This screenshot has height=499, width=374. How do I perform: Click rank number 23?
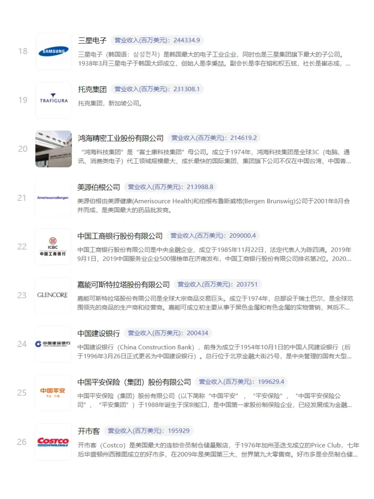pos(22,295)
